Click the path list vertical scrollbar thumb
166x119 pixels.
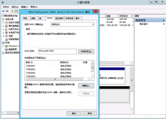[x=92, y=68]
